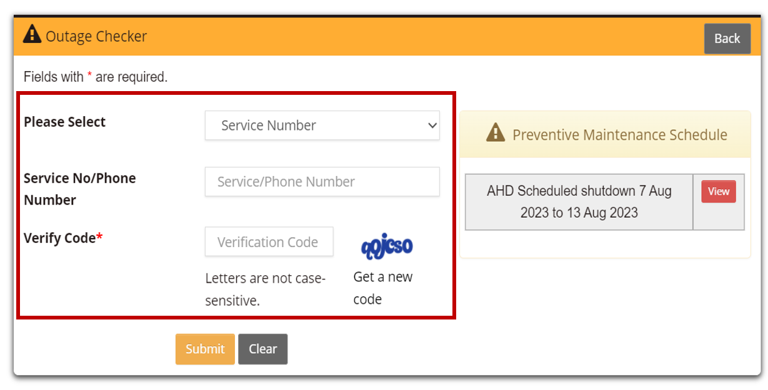Hit the gray Clear button
Viewport: 768px width, 390px height.
point(262,349)
